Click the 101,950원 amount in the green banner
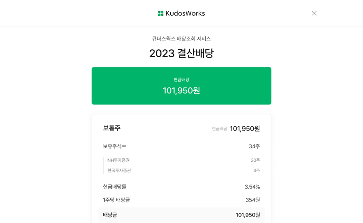Screen dimensions: 363x223 tap(181, 91)
